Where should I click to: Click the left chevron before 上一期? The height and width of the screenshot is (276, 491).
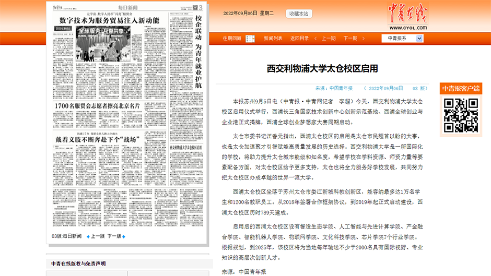click(315, 39)
